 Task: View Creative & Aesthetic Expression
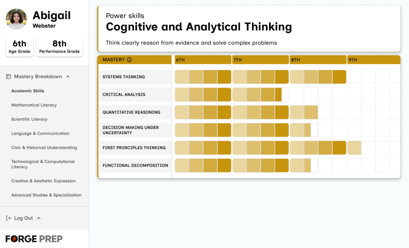coord(43,181)
